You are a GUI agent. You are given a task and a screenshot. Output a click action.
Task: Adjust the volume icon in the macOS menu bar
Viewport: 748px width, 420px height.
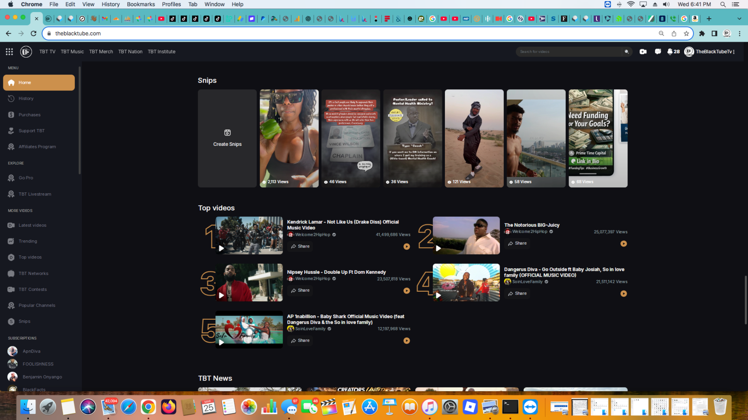666,4
